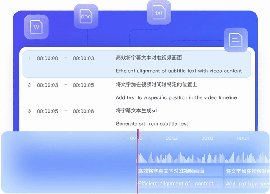
Task: Click end time 00:00:05 in row 2
Action: (83, 85)
